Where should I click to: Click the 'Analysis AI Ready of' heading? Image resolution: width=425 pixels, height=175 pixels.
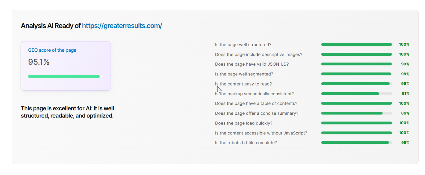51,26
